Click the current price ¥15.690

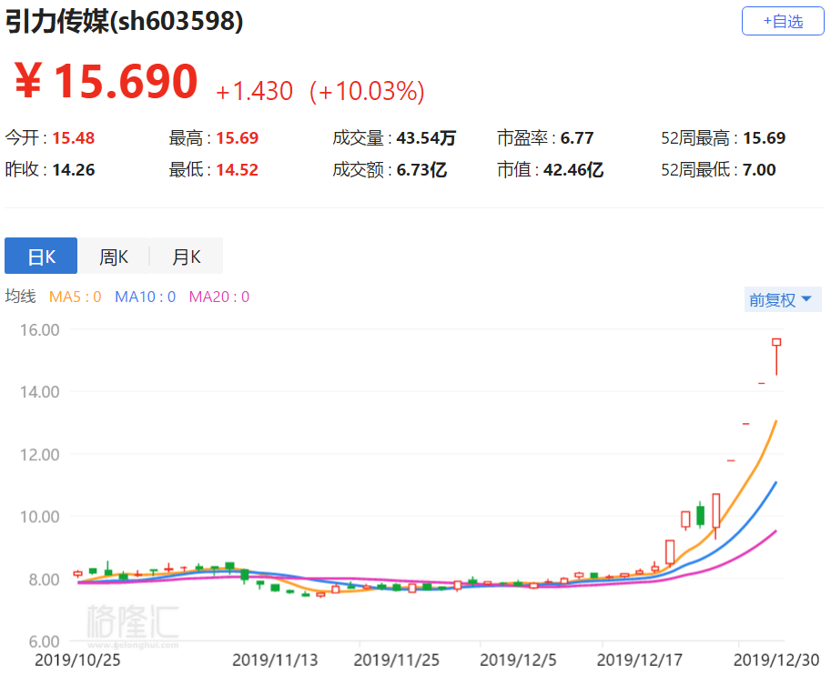[x=106, y=81]
